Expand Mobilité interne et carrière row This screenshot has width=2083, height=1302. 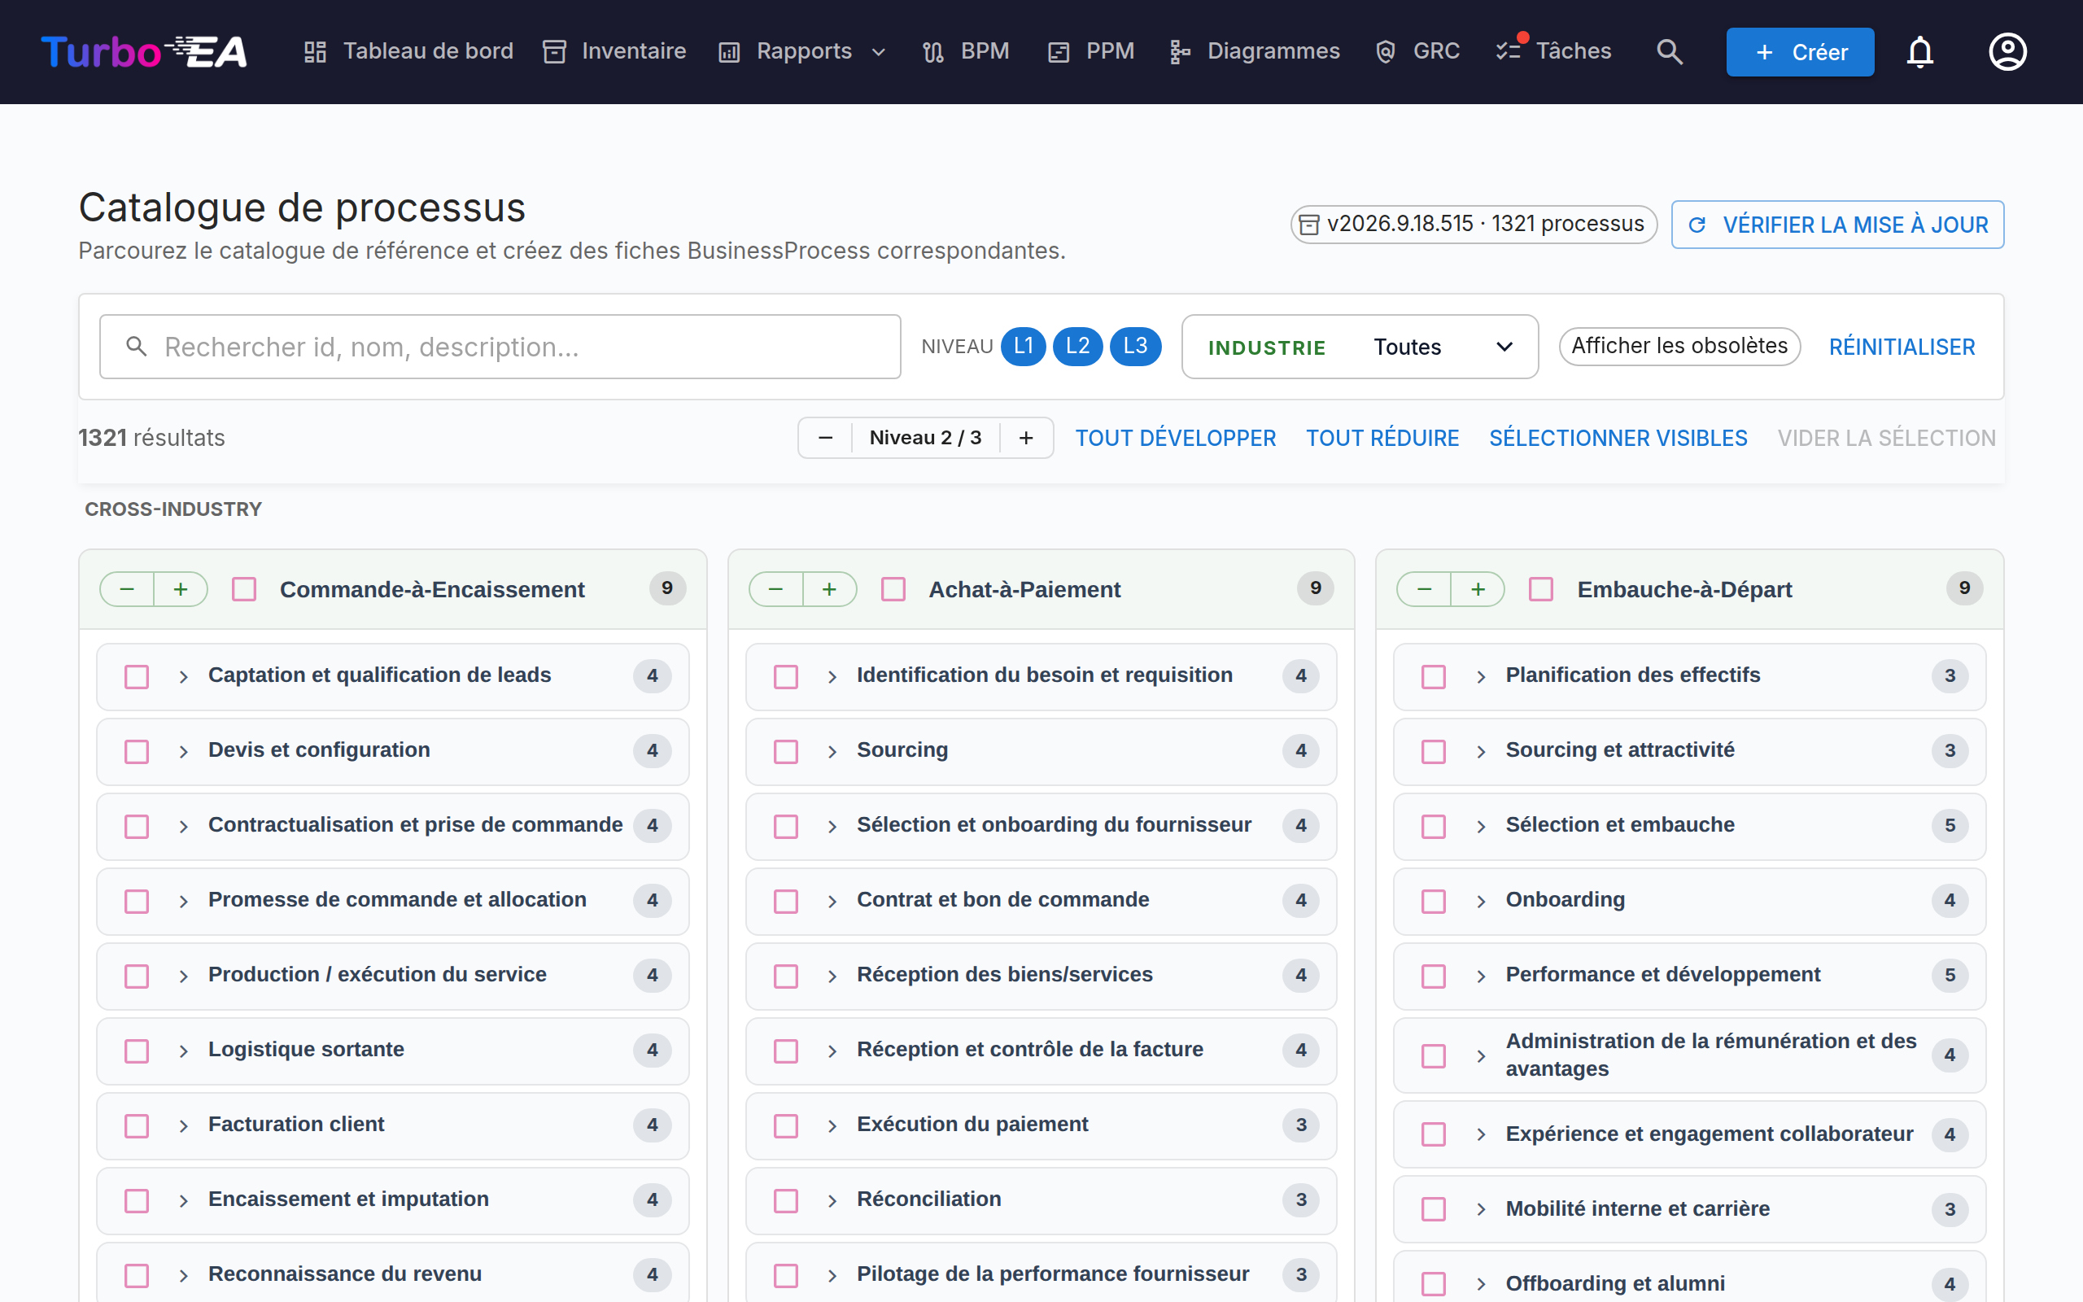coord(1481,1208)
